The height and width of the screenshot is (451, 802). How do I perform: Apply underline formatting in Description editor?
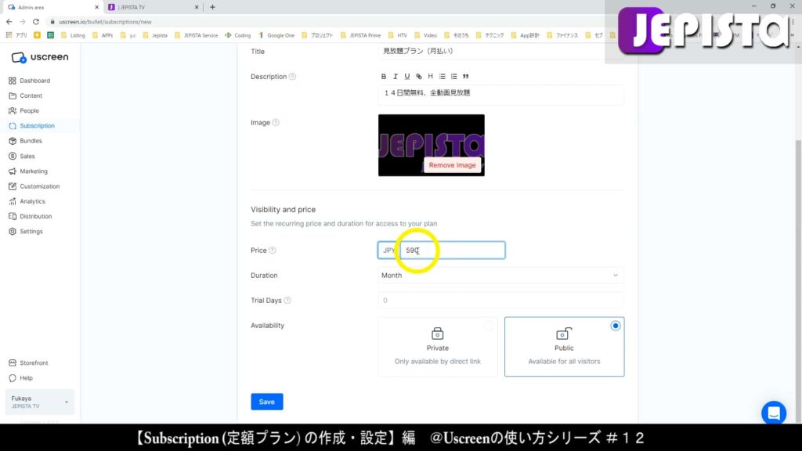[407, 76]
